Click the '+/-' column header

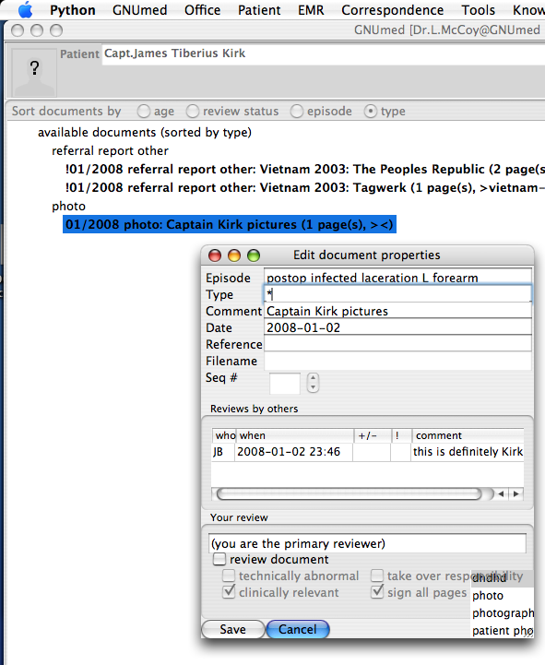click(x=373, y=435)
